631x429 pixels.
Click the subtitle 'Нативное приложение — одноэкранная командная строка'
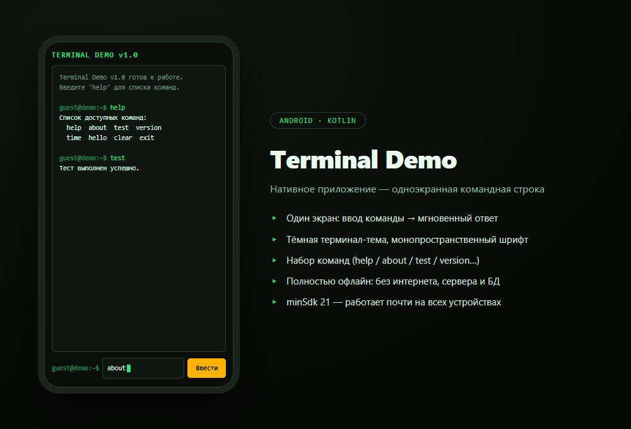tap(407, 189)
